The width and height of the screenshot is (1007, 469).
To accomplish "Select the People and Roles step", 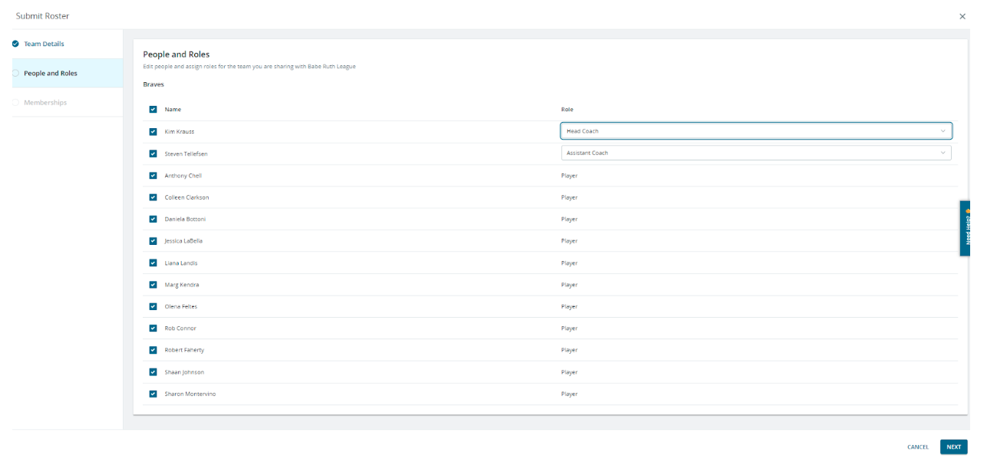I will pyautogui.click(x=50, y=74).
